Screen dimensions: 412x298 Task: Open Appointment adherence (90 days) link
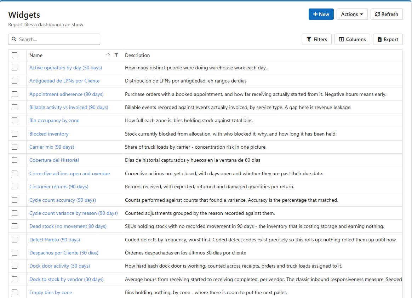coord(67,94)
